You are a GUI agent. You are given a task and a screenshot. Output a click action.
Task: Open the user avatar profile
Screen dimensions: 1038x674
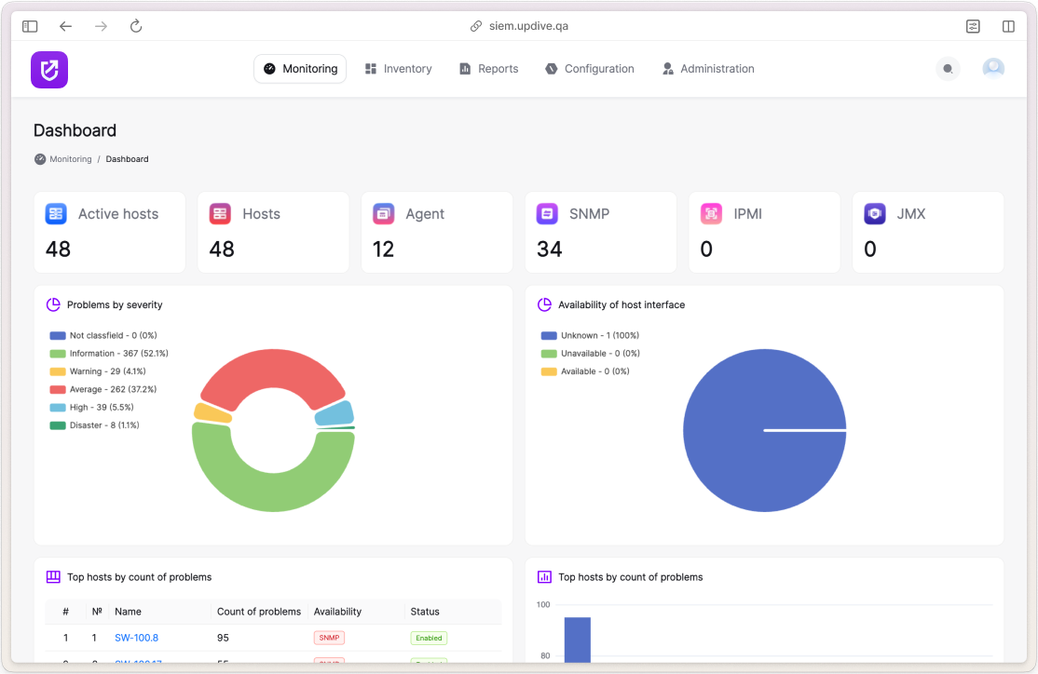tap(993, 69)
